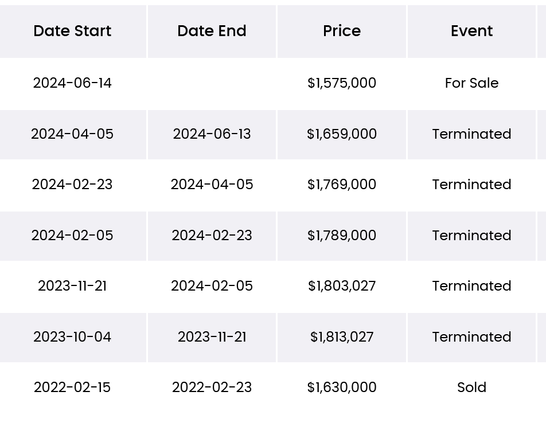Select the 2022-02-15 start date cell
This screenshot has width=546, height=423.
coord(72,387)
